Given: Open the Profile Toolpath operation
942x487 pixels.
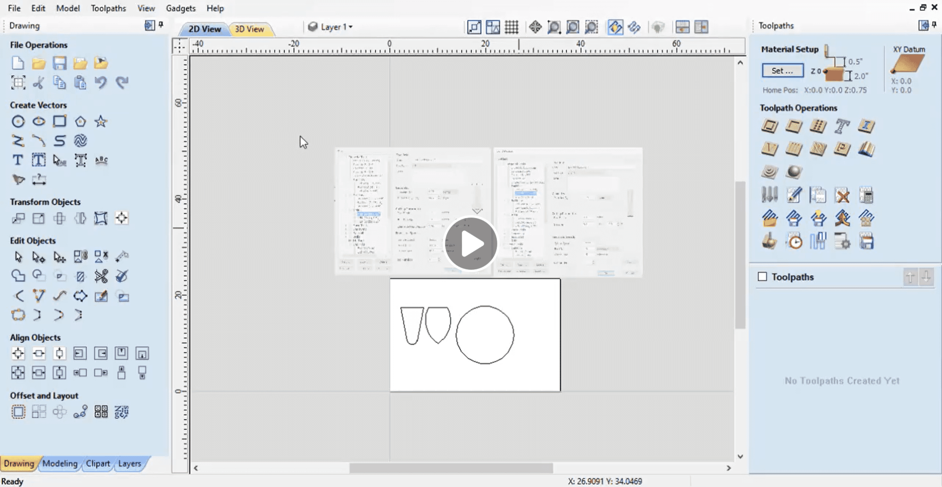Looking at the screenshot, I should (x=769, y=126).
